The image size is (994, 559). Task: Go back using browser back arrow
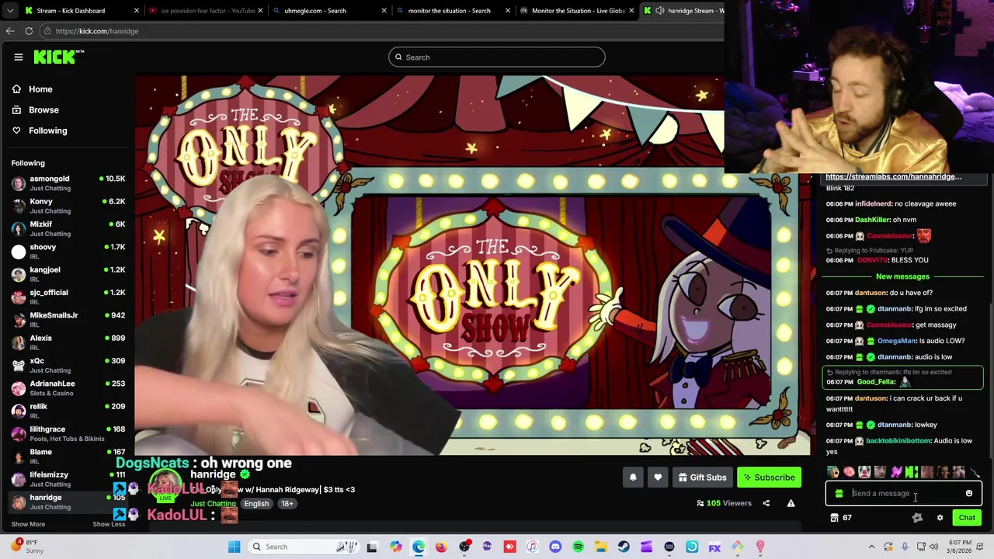[10, 31]
